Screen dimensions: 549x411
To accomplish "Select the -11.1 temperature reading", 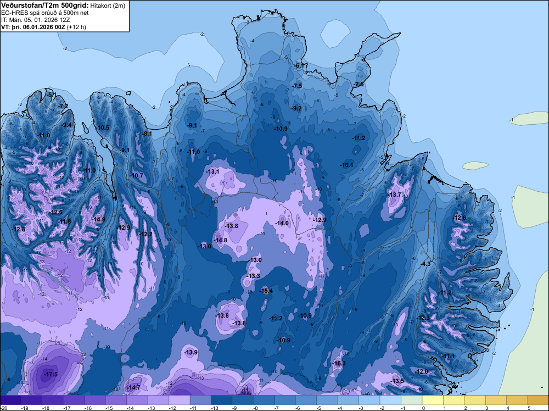I will tap(448, 357).
